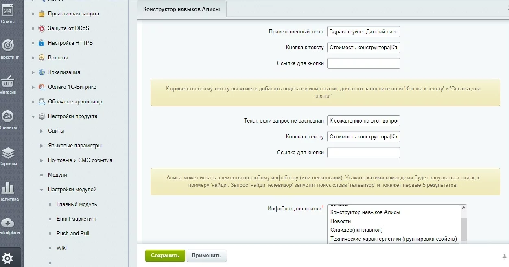Click the Применить button
Screen dimensions: 509x267
tap(206, 256)
